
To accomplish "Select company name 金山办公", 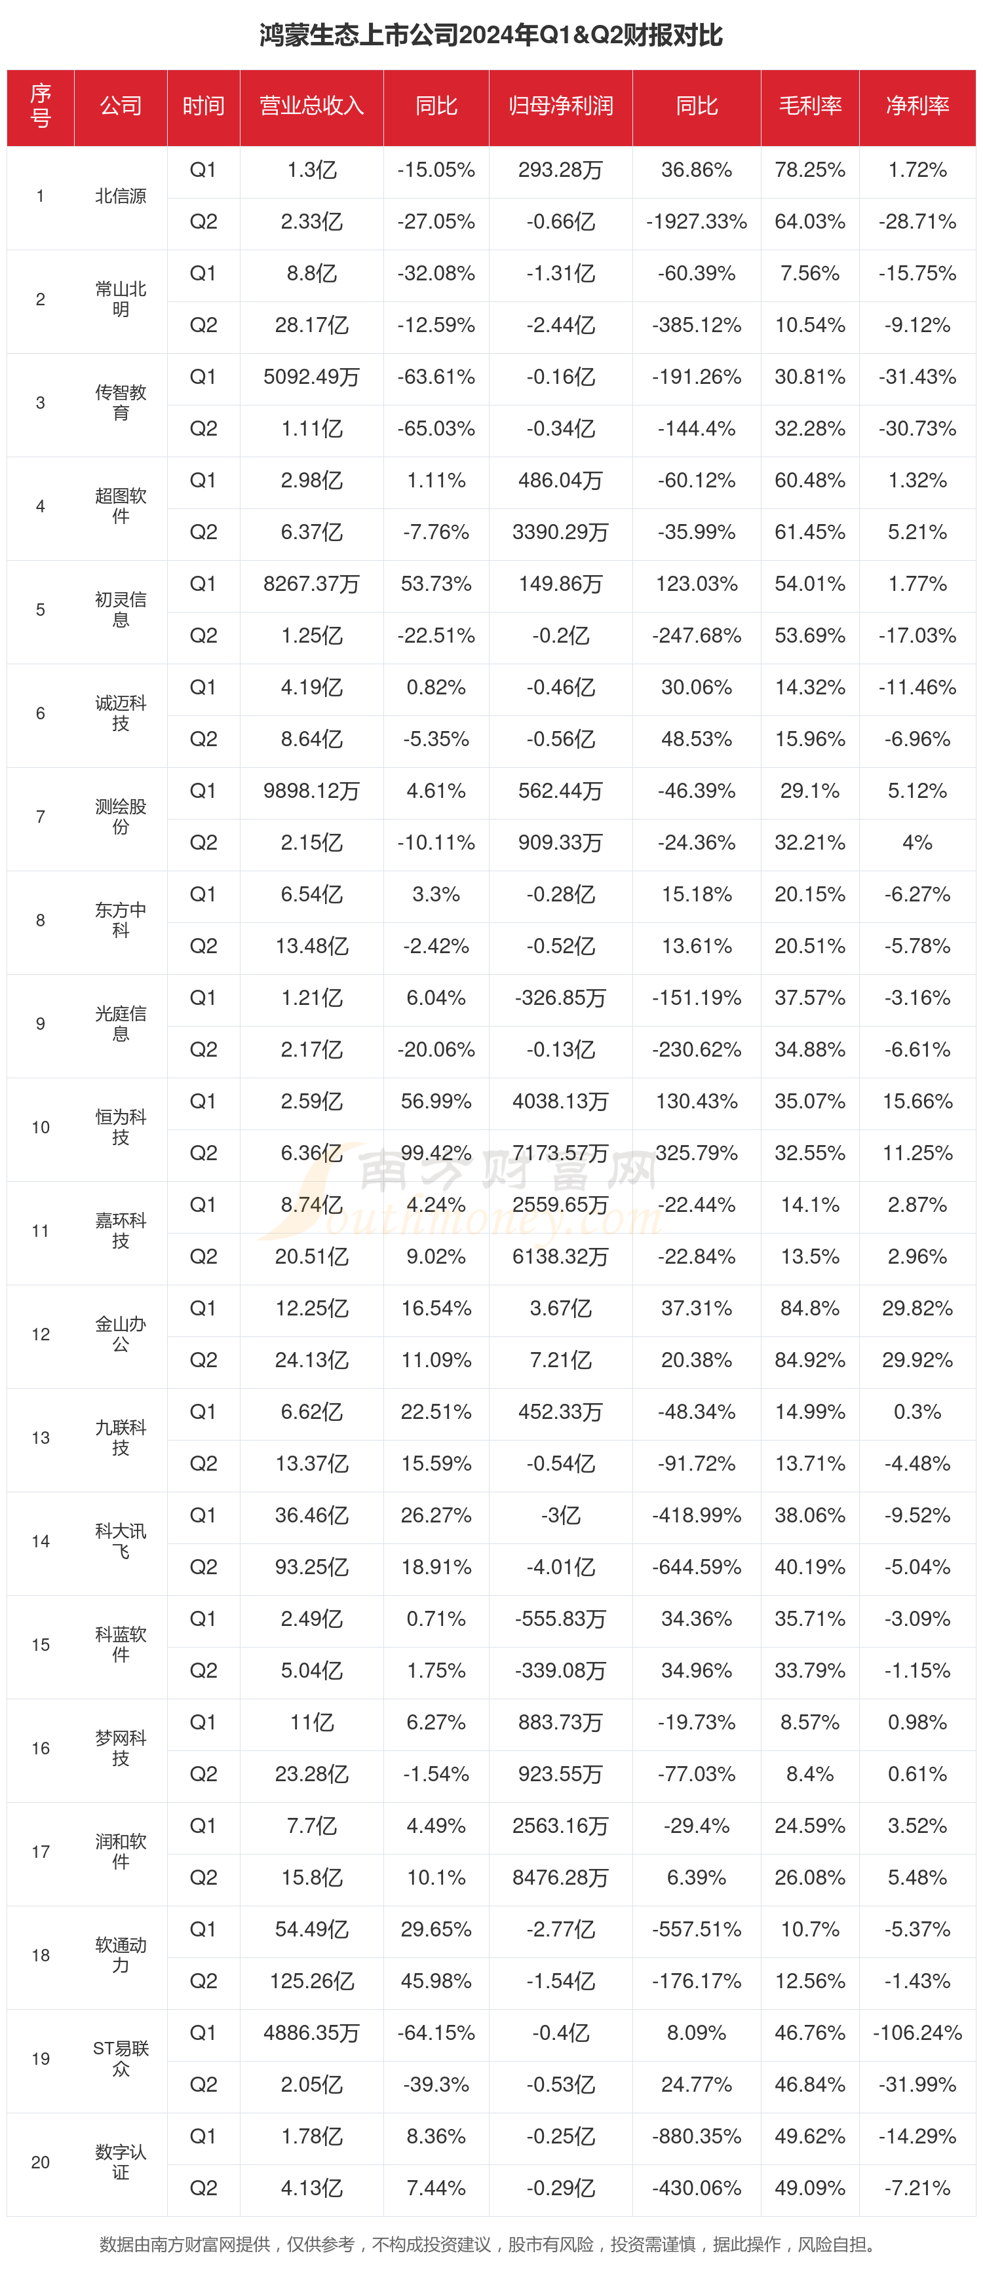I will pos(121,1334).
